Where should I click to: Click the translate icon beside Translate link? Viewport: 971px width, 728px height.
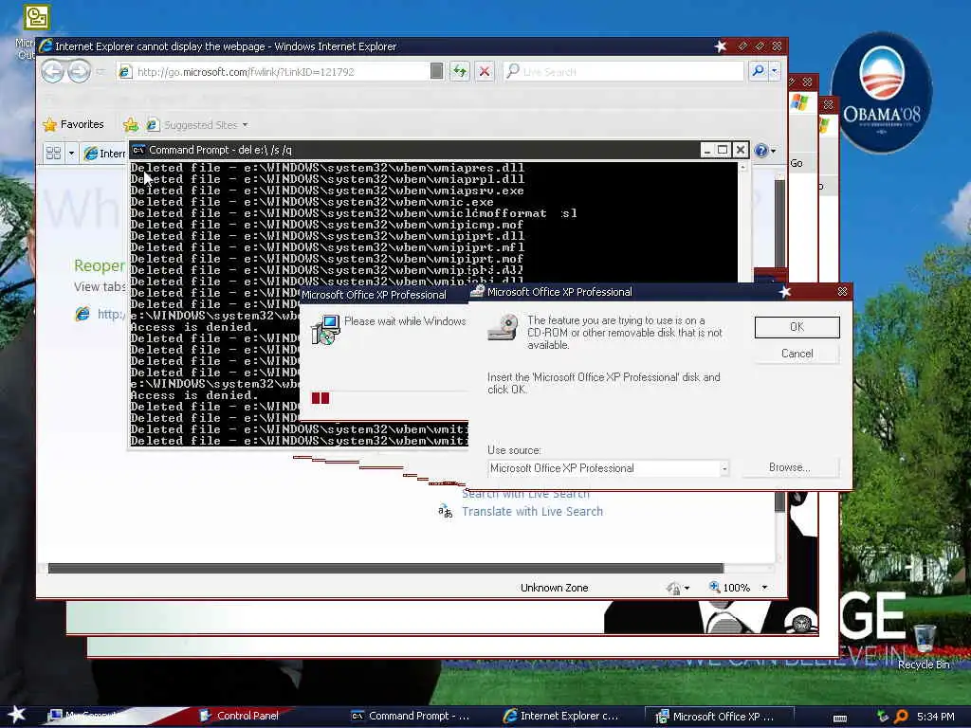(445, 511)
